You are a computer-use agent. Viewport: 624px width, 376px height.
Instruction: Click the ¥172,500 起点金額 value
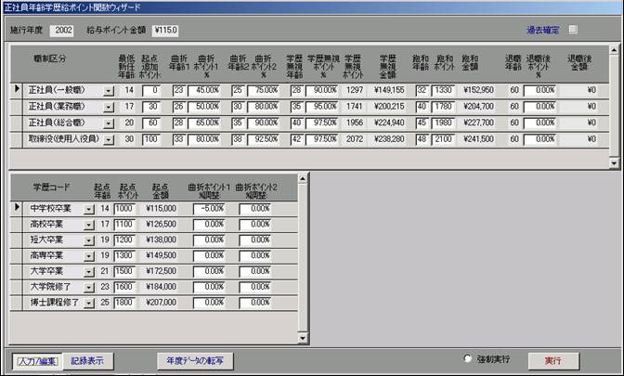coord(162,271)
